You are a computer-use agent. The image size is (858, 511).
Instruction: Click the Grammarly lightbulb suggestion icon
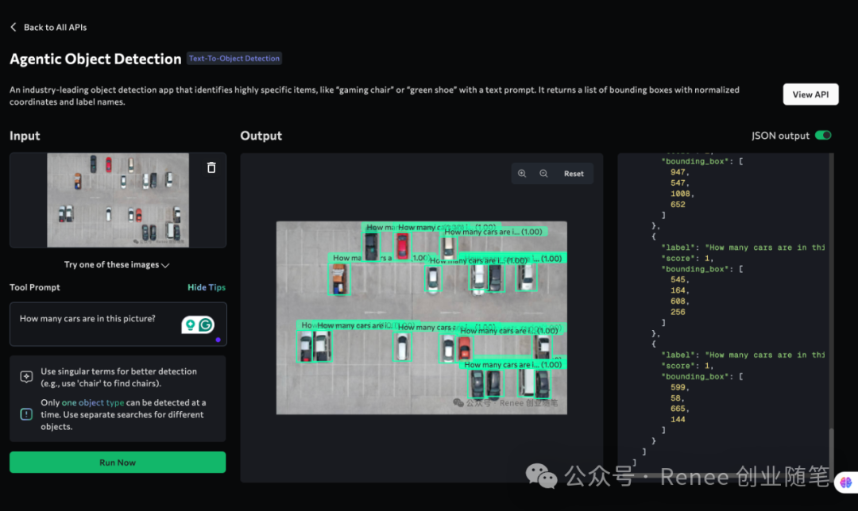click(190, 325)
